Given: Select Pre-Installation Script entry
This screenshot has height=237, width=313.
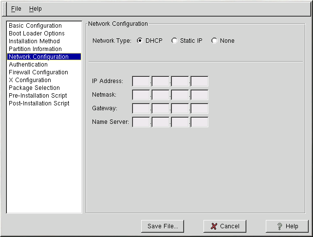Looking at the screenshot, I should (37, 96).
